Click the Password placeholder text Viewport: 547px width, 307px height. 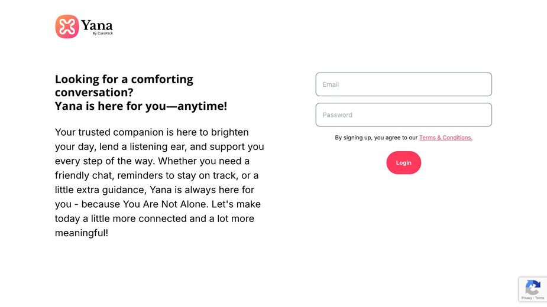[x=337, y=115]
